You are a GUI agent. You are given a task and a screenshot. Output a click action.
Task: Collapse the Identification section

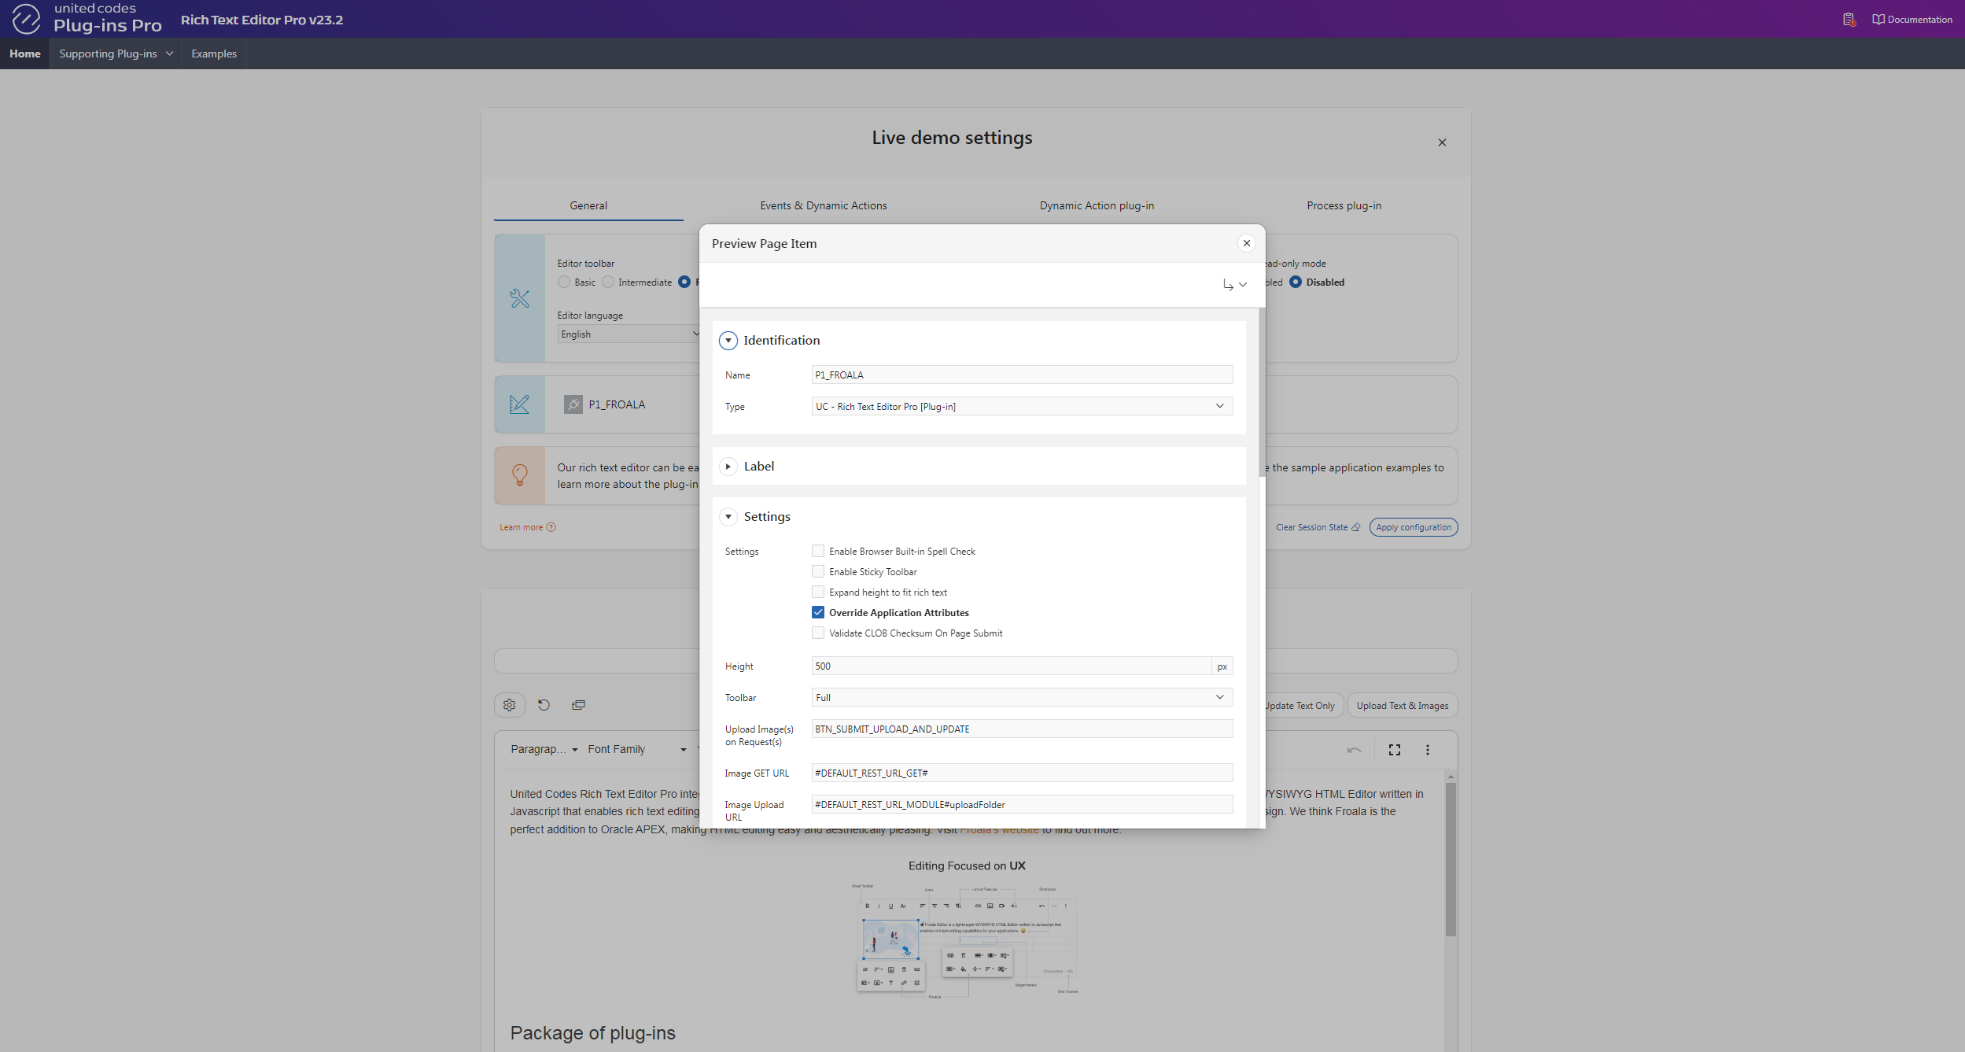coord(728,341)
